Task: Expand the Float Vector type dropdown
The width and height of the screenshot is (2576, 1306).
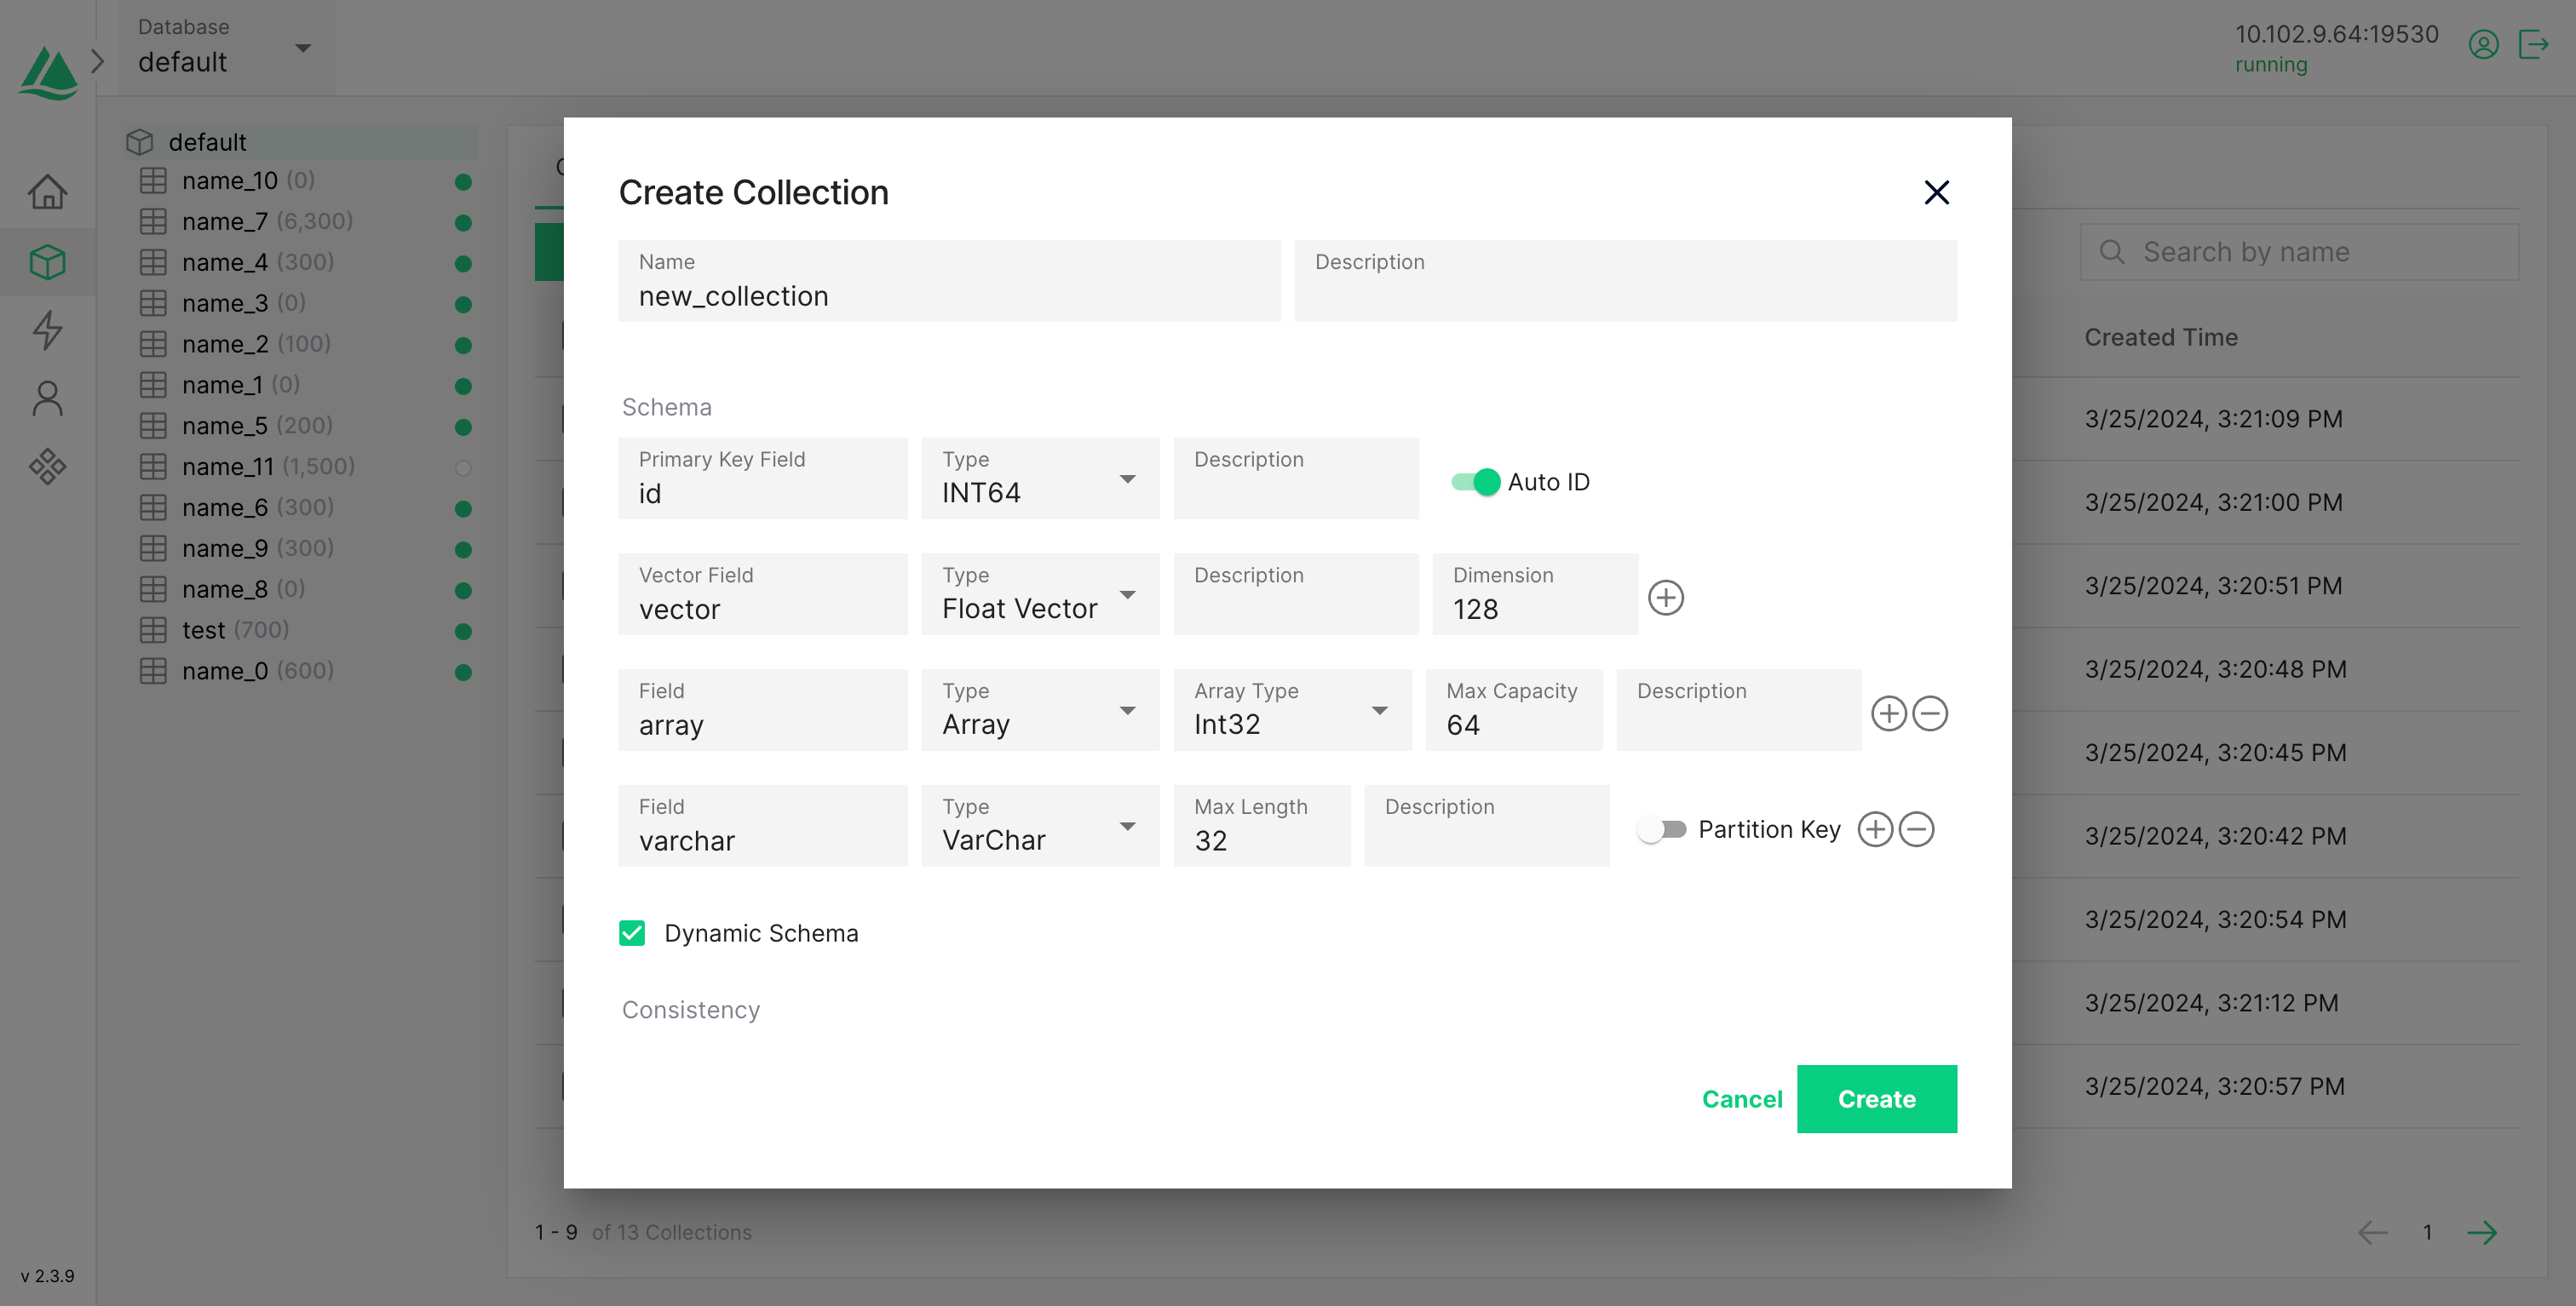Action: [1039, 596]
